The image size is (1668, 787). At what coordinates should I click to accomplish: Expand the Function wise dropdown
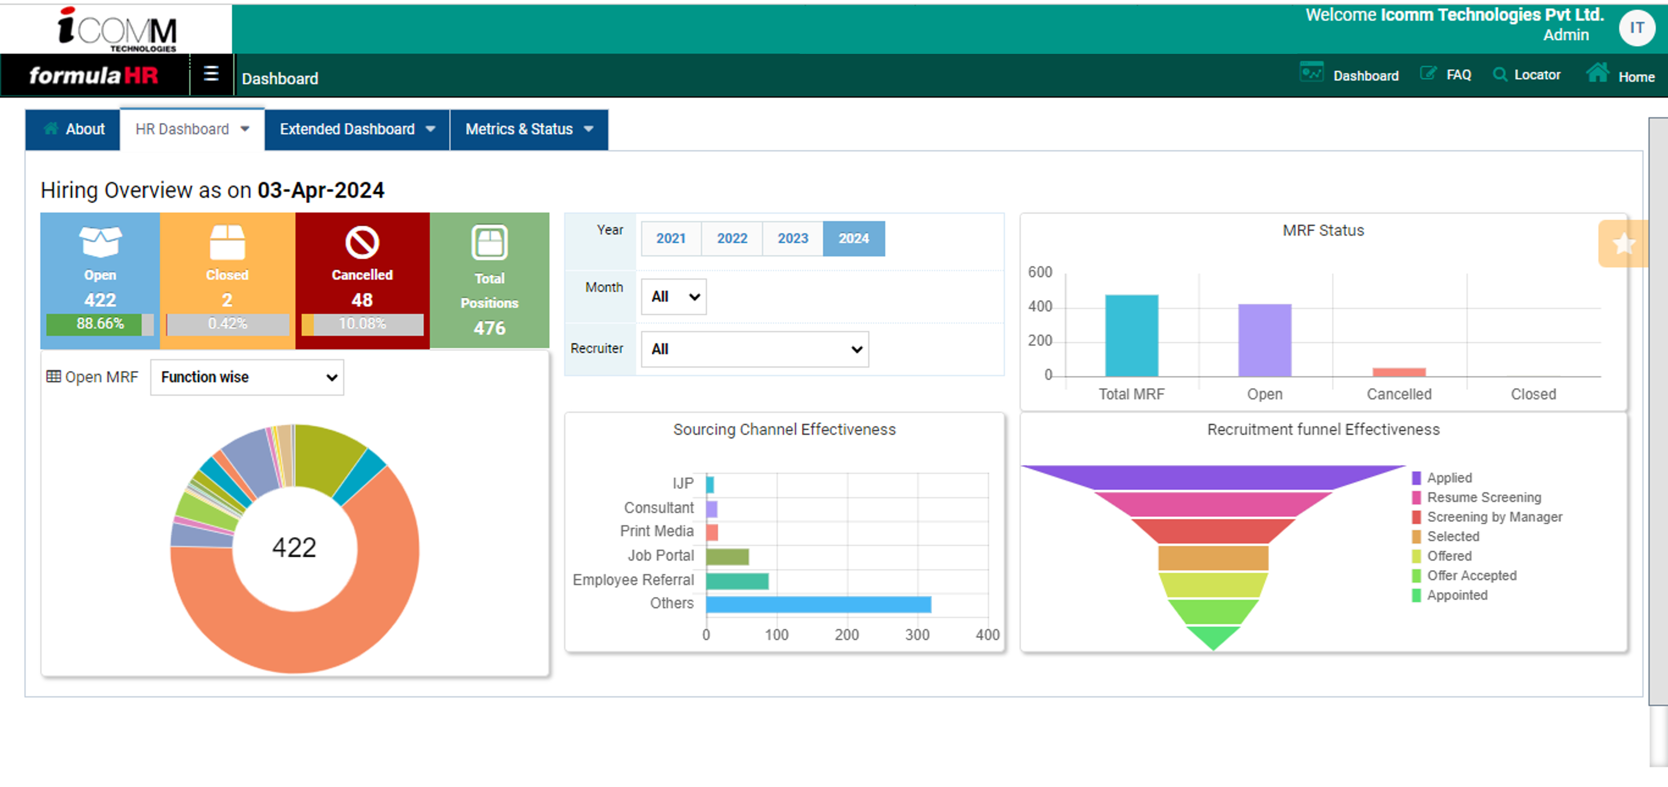coord(247,377)
